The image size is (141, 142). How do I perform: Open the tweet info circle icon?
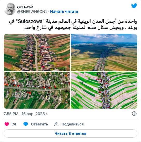134,114
